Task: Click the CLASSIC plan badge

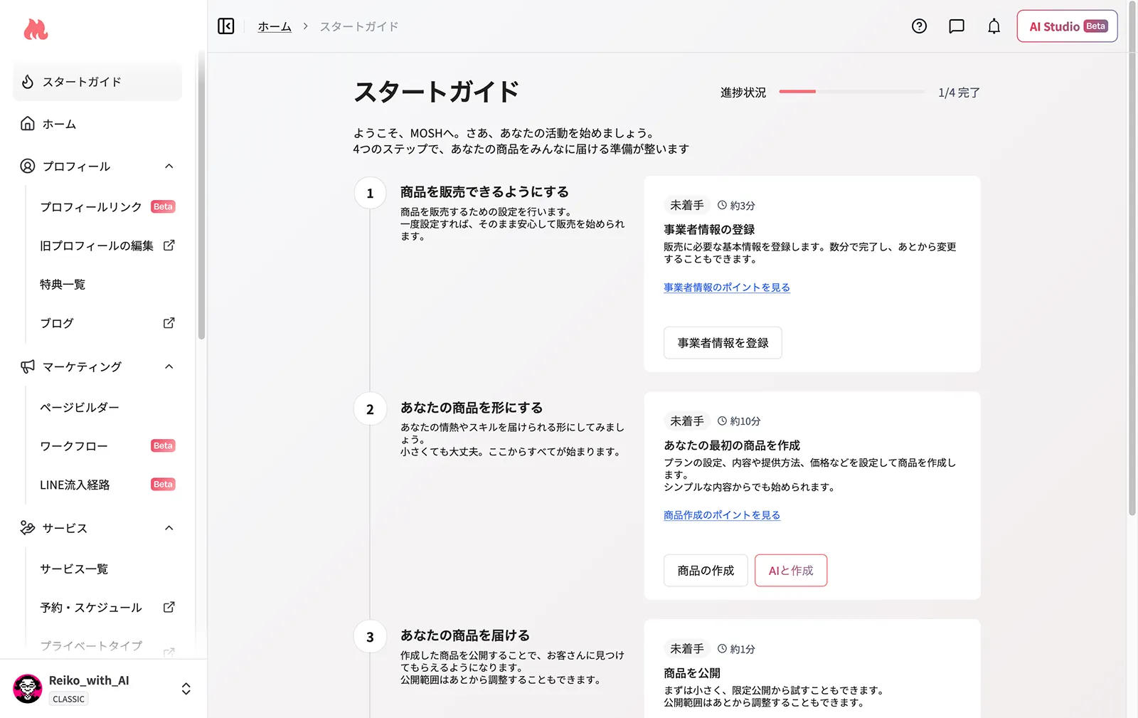Action: coord(69,699)
